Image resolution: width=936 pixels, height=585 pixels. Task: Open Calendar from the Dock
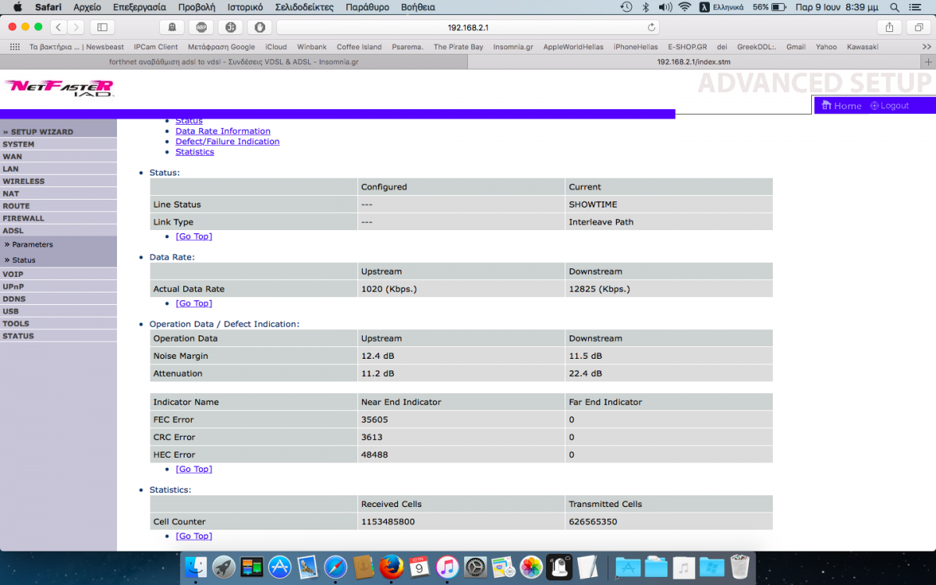420,567
